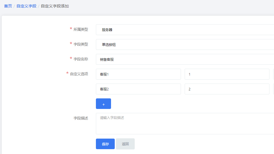
Task: Click the blue plus button to add option
Action: pyautogui.click(x=103, y=104)
